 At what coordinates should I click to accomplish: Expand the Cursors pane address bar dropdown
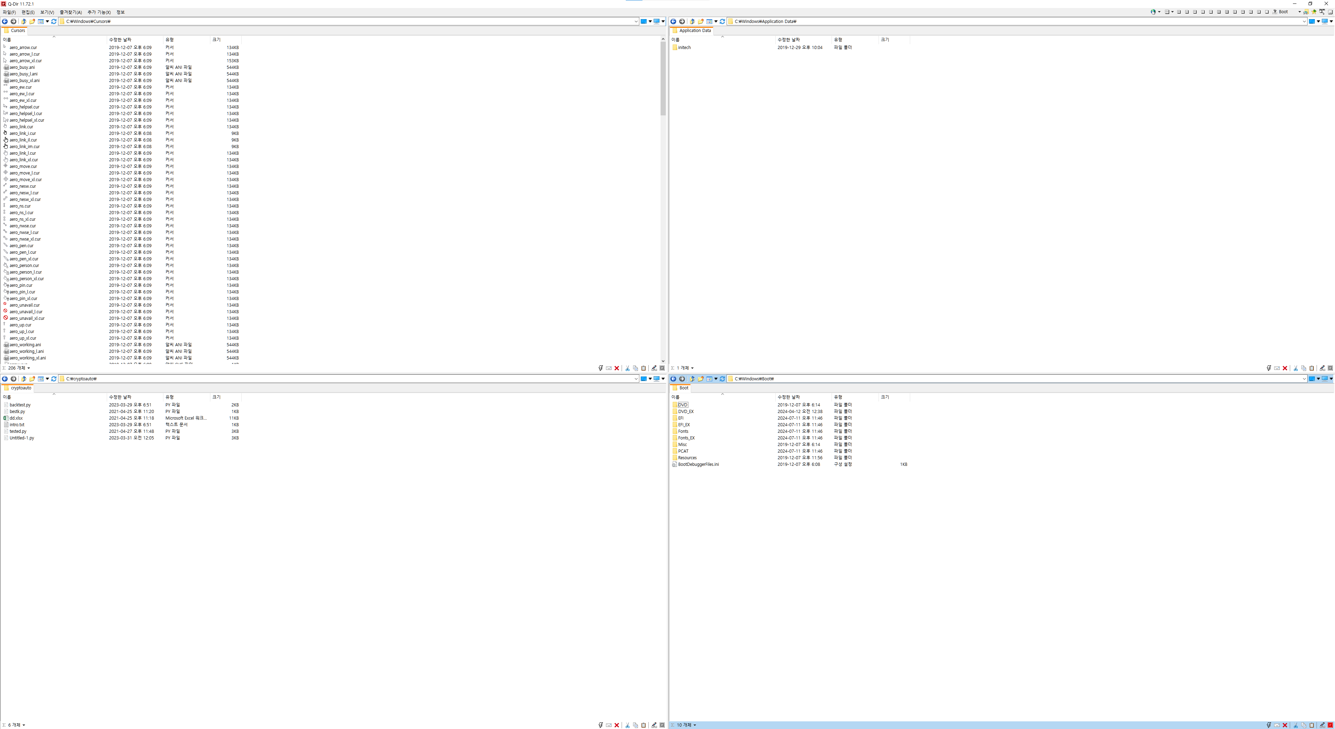click(636, 21)
